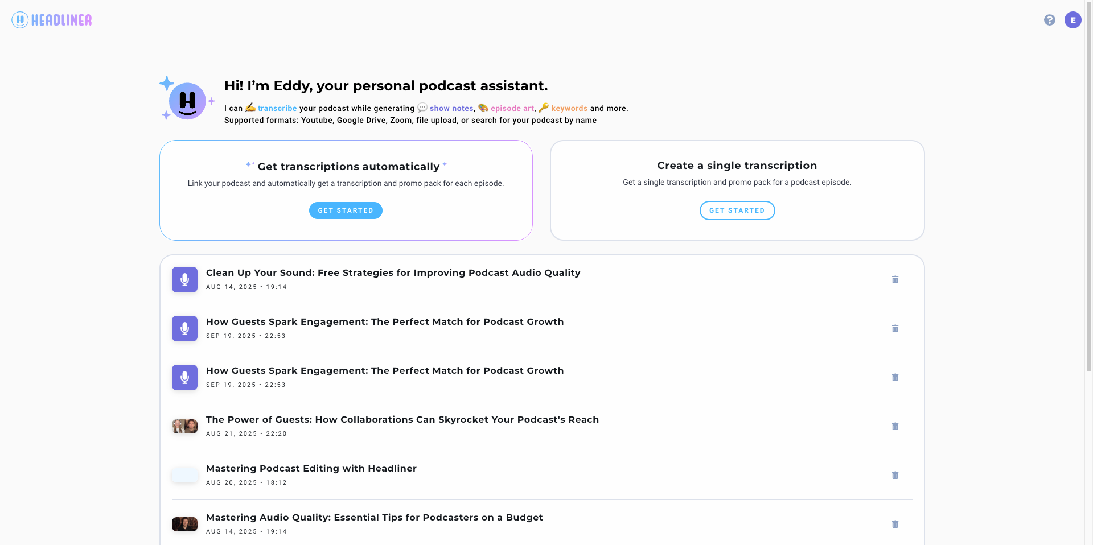Click the episode art link

(512, 108)
